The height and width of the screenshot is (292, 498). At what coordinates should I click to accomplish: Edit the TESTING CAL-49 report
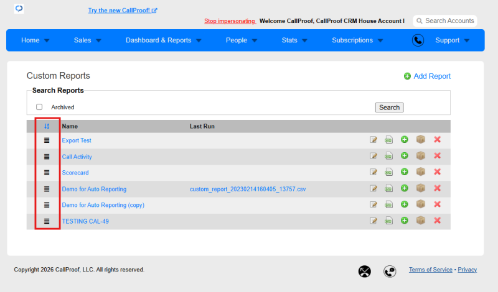[374, 221]
